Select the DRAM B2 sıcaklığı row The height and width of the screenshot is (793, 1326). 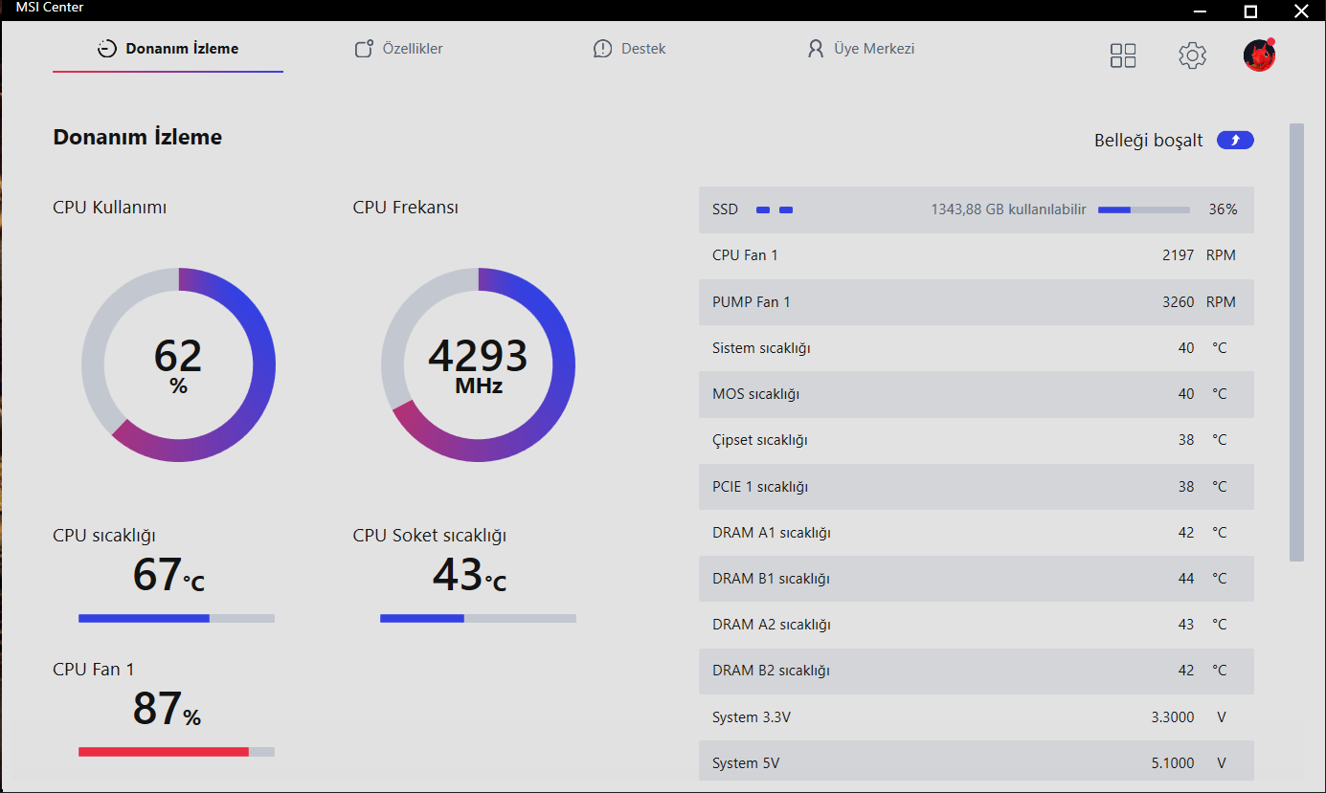coord(977,671)
